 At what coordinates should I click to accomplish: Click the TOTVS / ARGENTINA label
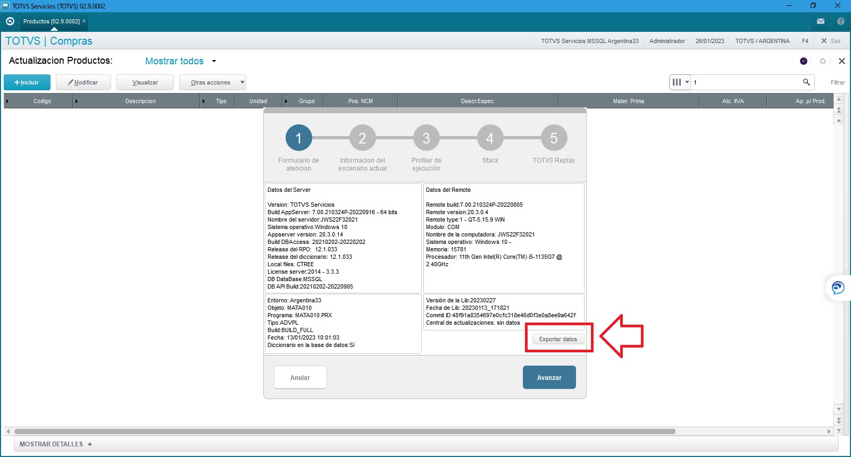[x=763, y=41]
